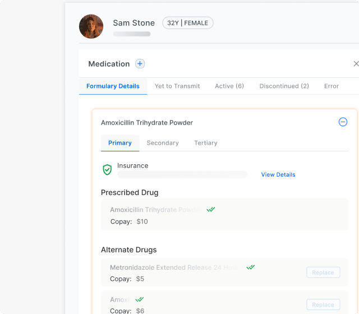Screen dimensions: 359x314
Task: Click the plus icon beside Medication
Action: point(140,64)
